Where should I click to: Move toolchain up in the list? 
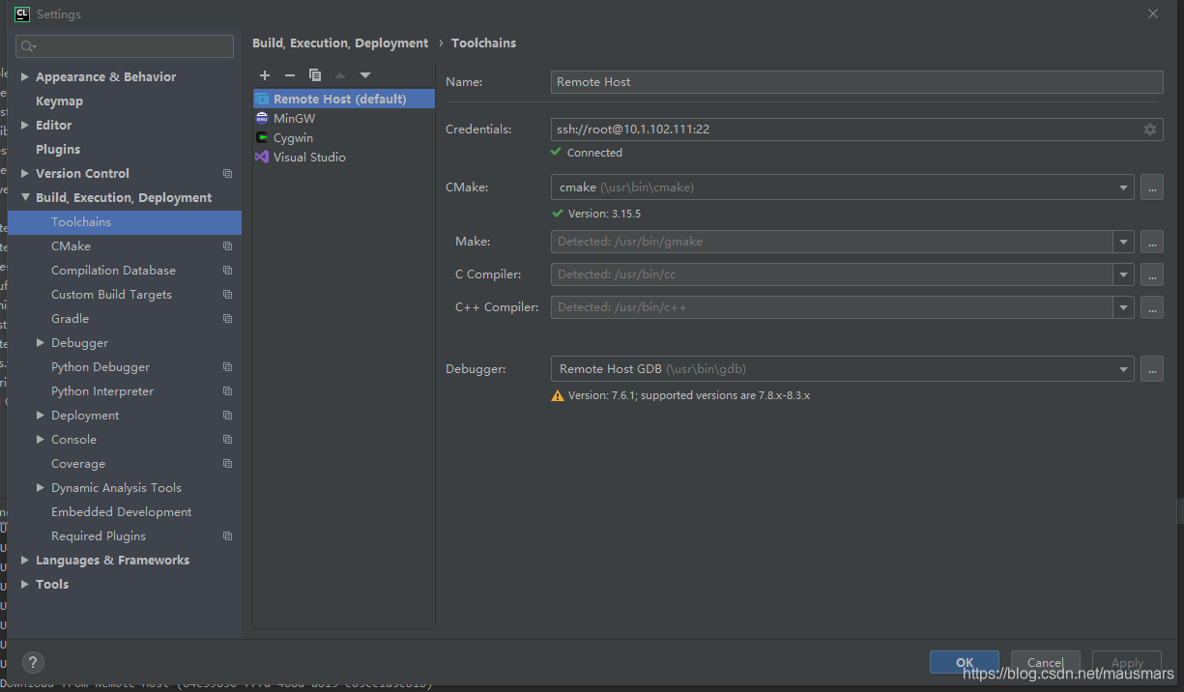340,75
